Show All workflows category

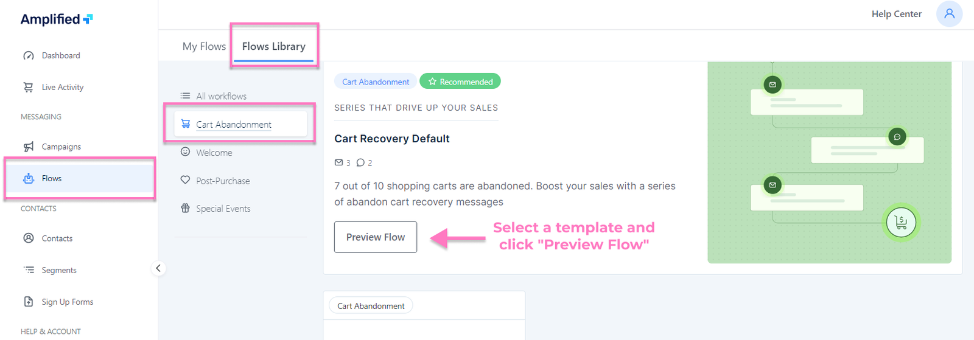tap(221, 96)
